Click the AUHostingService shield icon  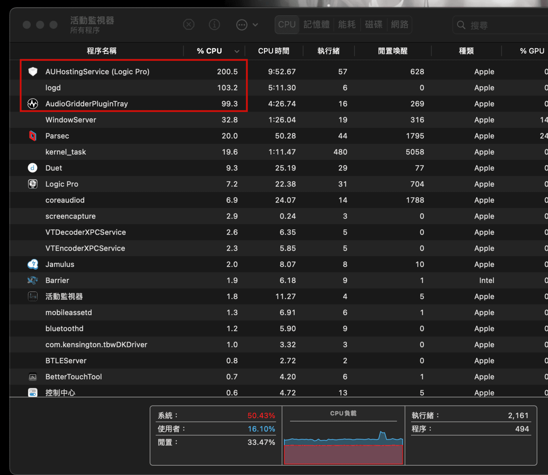pos(33,72)
